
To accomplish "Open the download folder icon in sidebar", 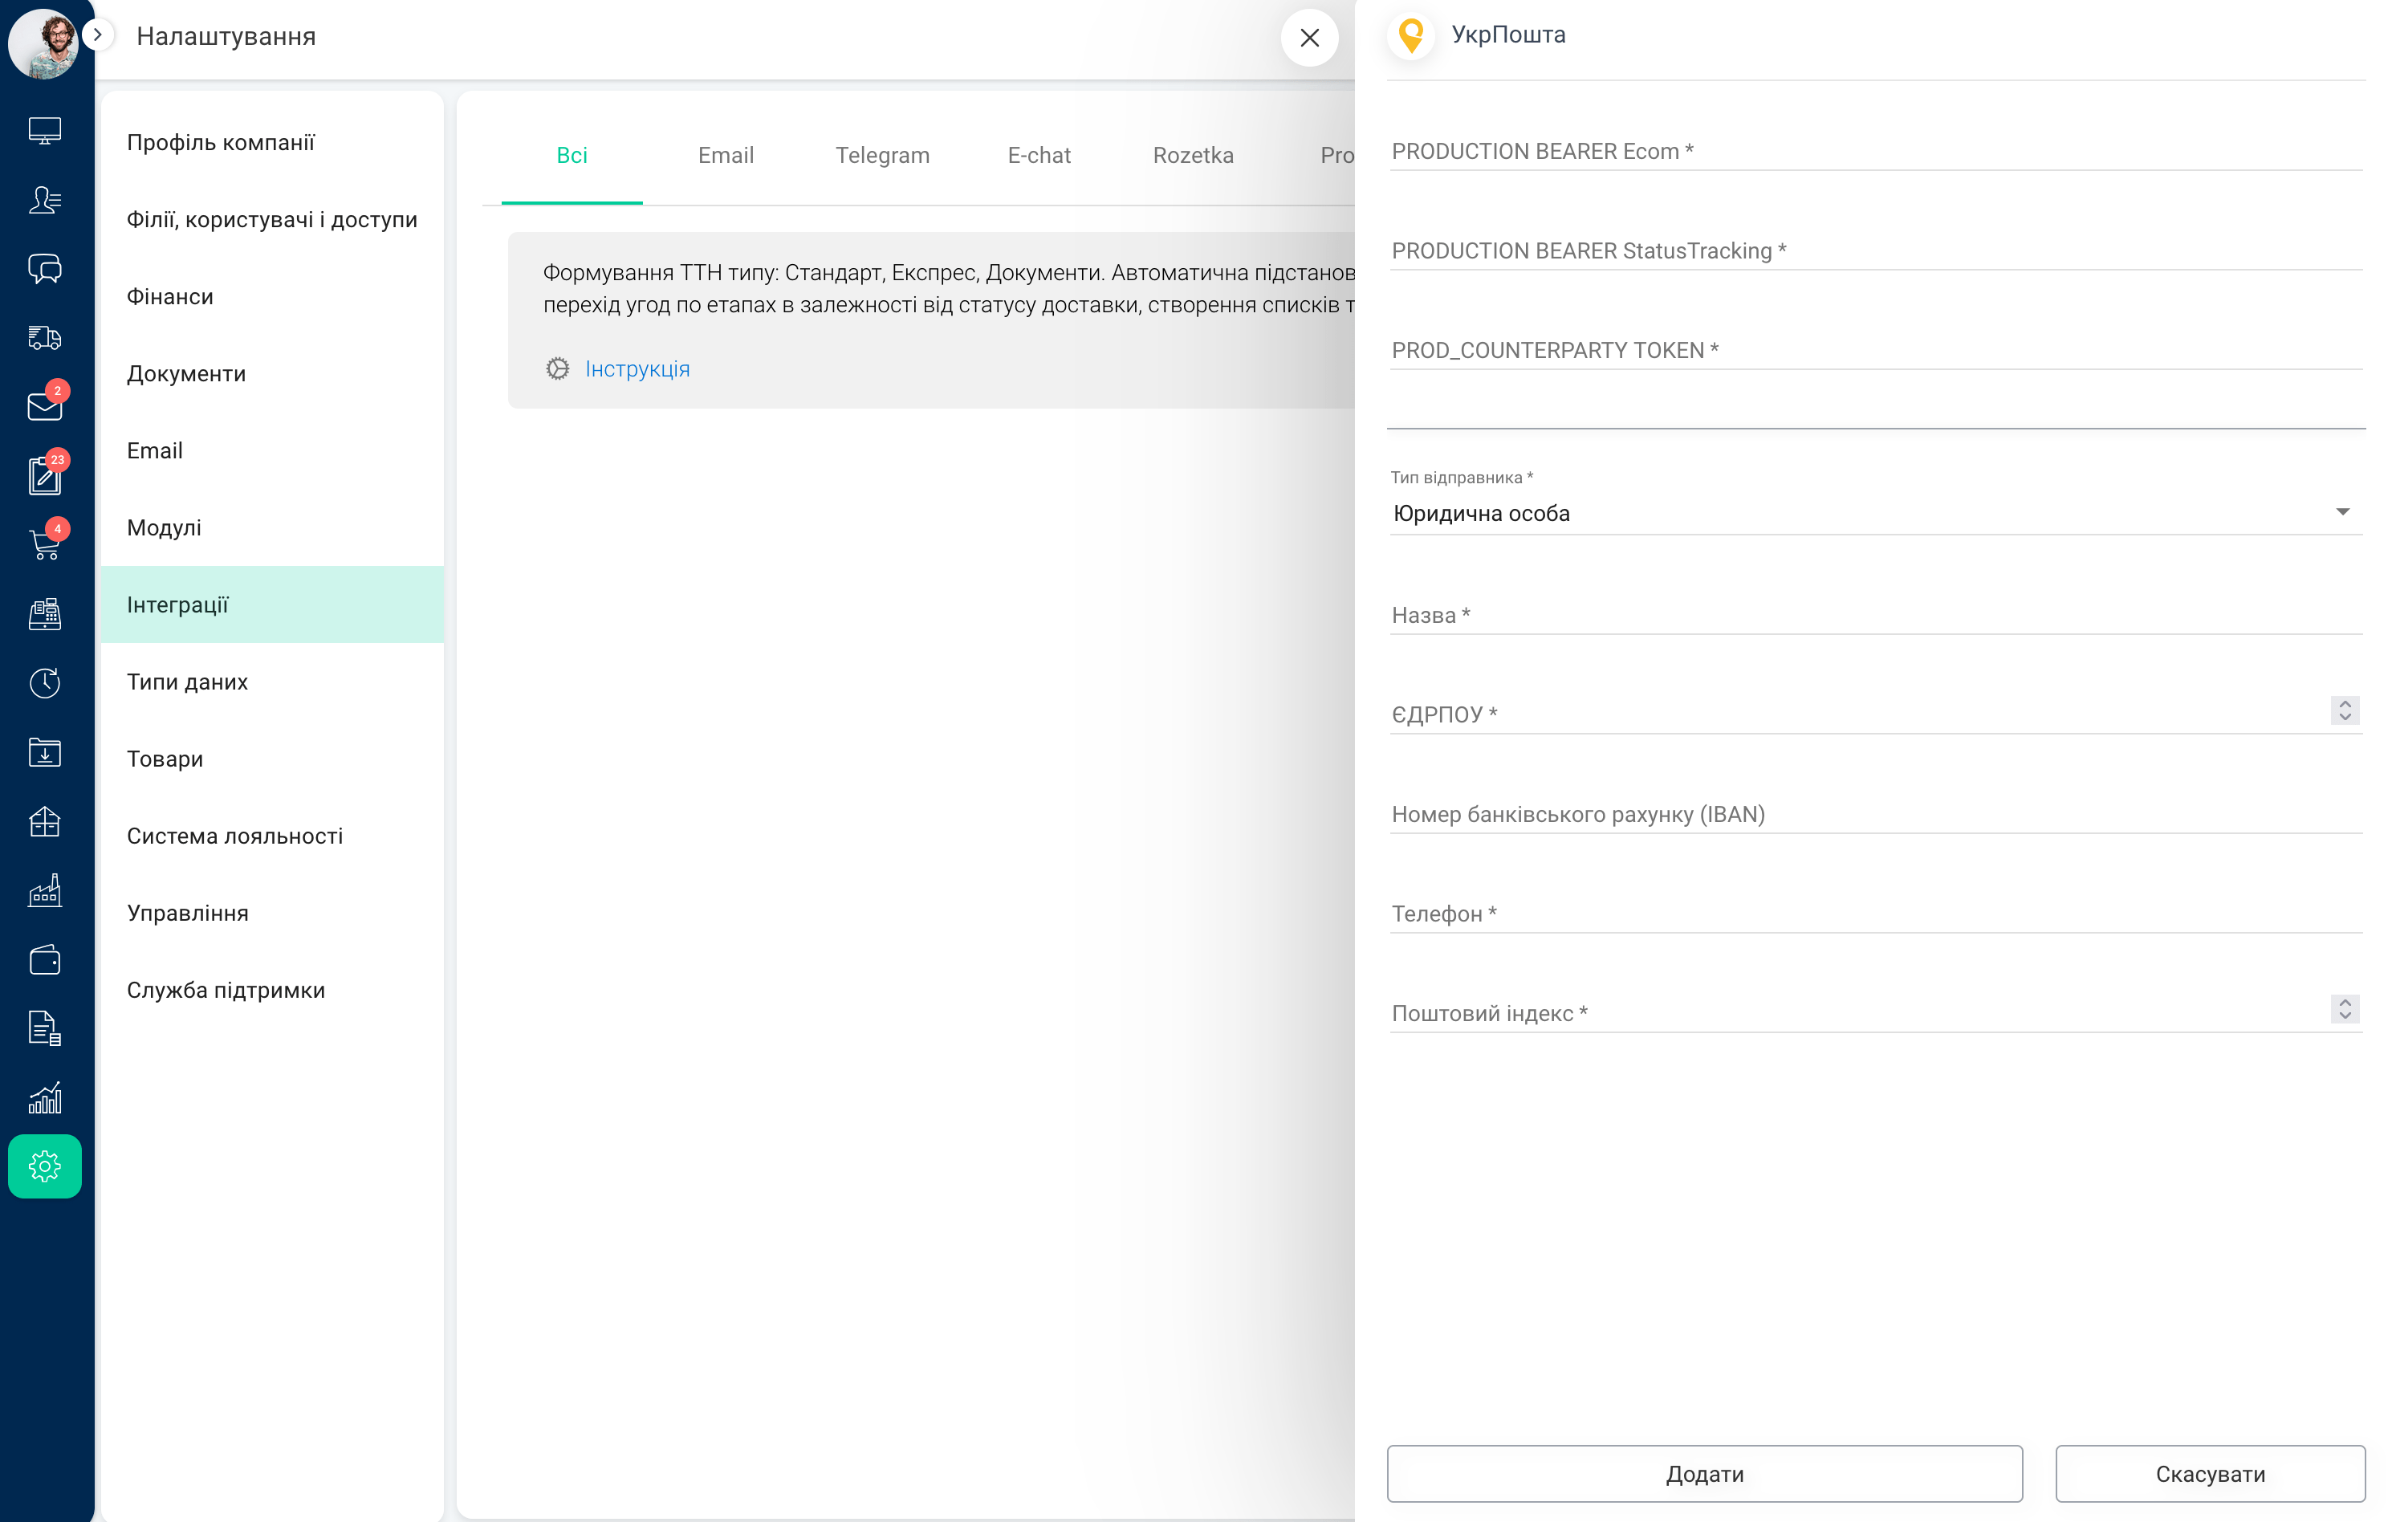I will tap(45, 752).
